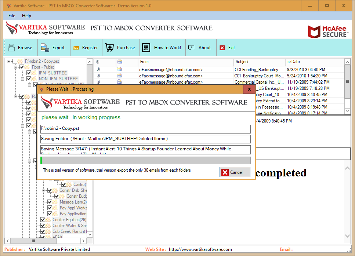Click the email list scroll down arrow
This screenshot has width=355, height=256.
pos(348,111)
